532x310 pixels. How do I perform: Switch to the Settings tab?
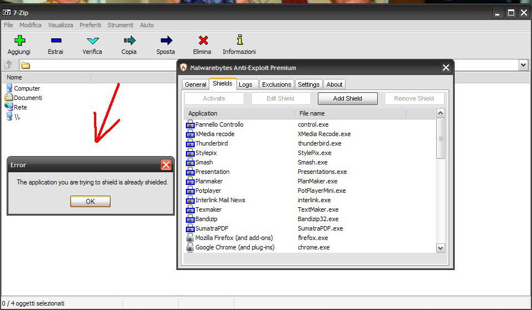pyautogui.click(x=308, y=84)
